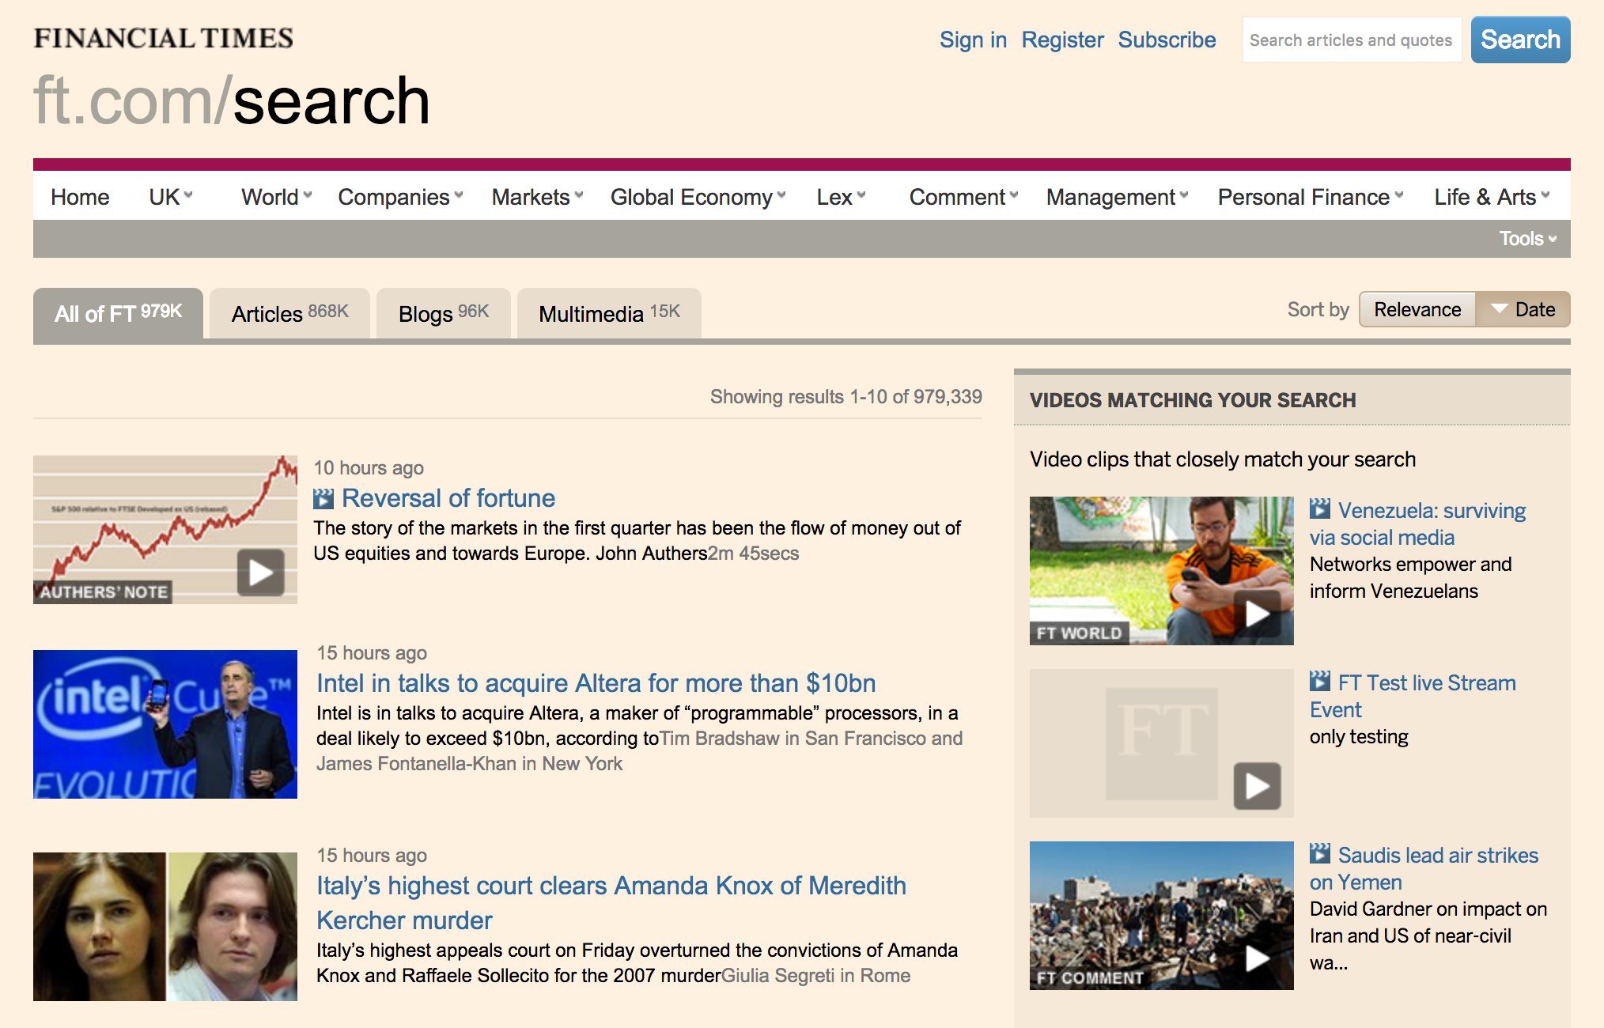Go to the Home menu item
Screen dimensions: 1604x1028
[79, 197]
